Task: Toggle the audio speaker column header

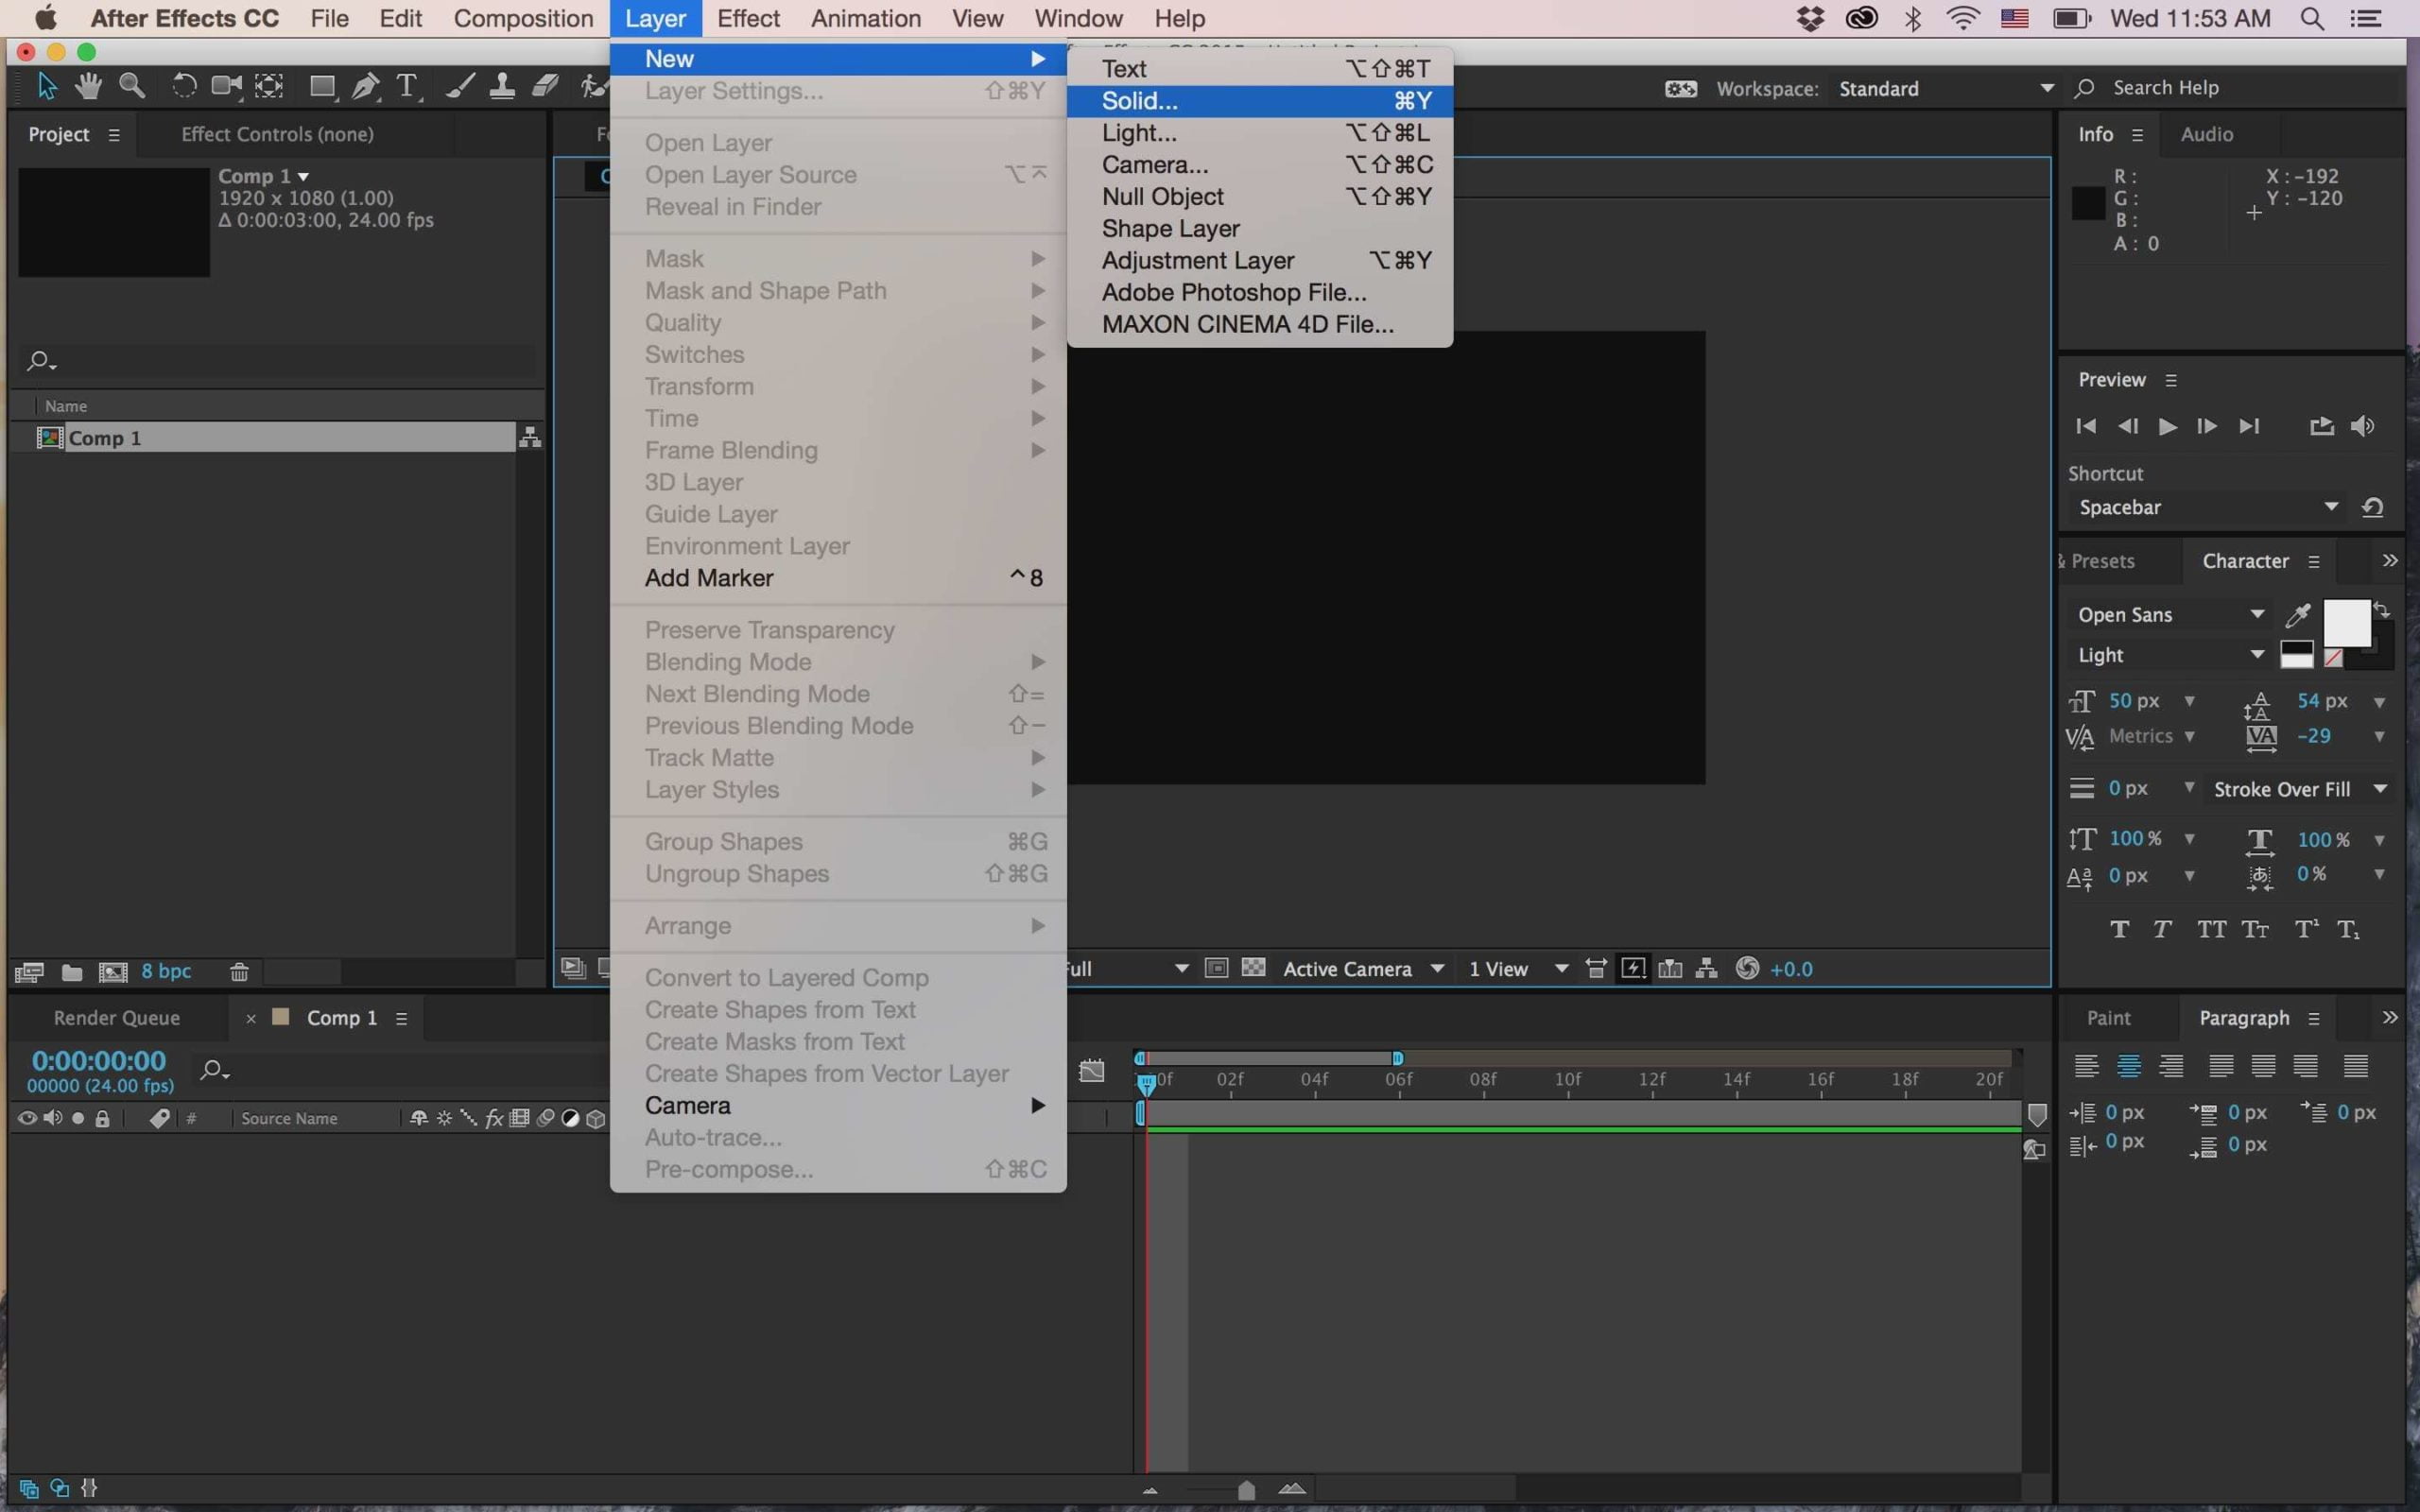Action: 53,1118
